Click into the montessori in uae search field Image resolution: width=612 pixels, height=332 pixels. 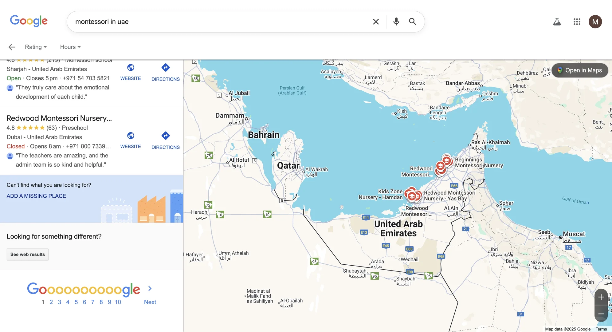(x=215, y=22)
